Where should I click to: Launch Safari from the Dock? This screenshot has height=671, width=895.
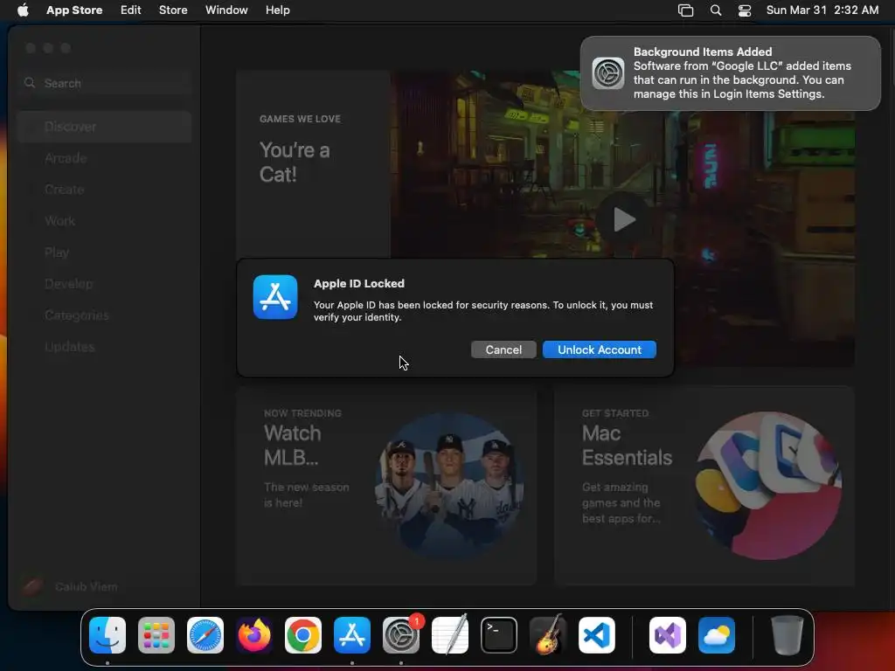pyautogui.click(x=205, y=635)
